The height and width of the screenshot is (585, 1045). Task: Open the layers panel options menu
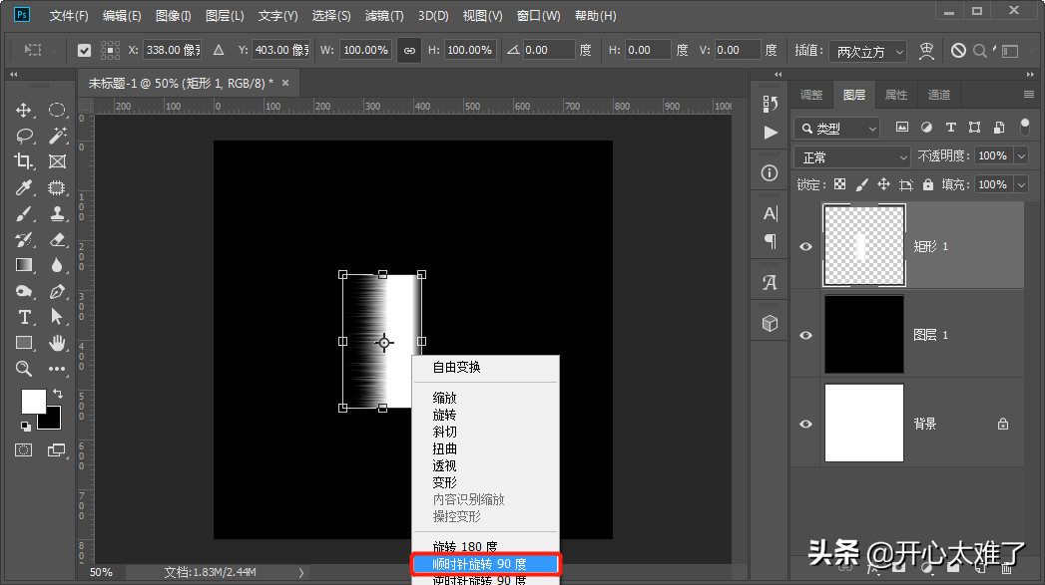tap(1029, 95)
